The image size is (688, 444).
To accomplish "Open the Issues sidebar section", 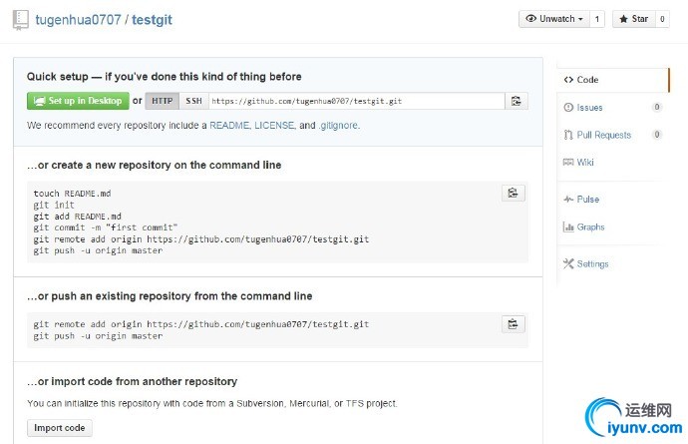I will [x=589, y=107].
